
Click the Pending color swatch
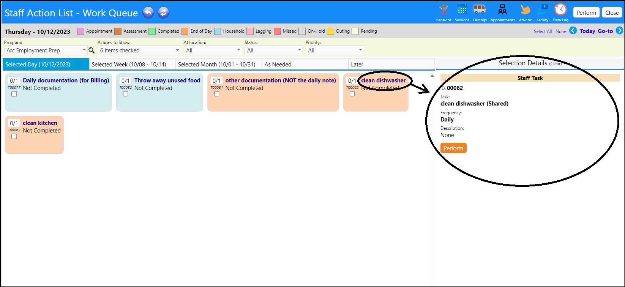tap(355, 31)
